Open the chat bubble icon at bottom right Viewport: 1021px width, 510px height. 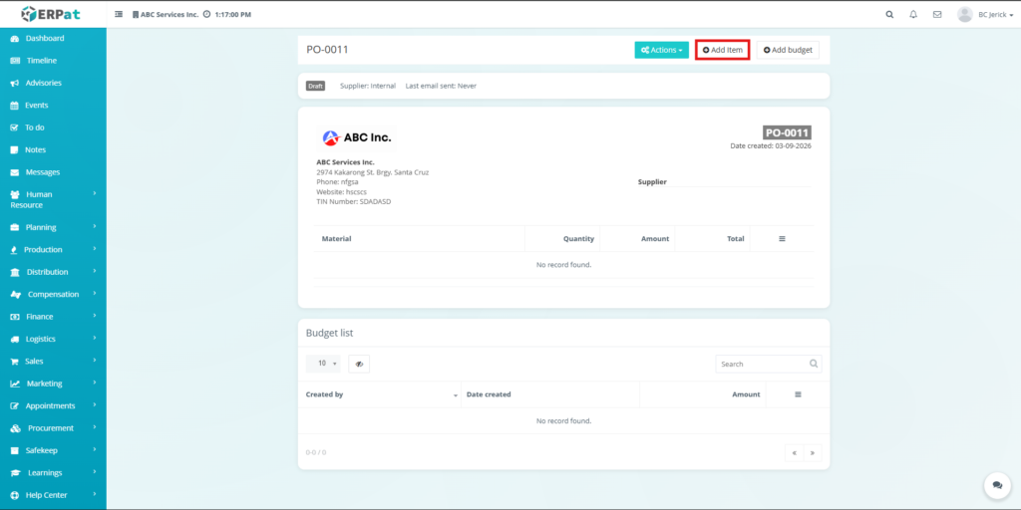996,485
